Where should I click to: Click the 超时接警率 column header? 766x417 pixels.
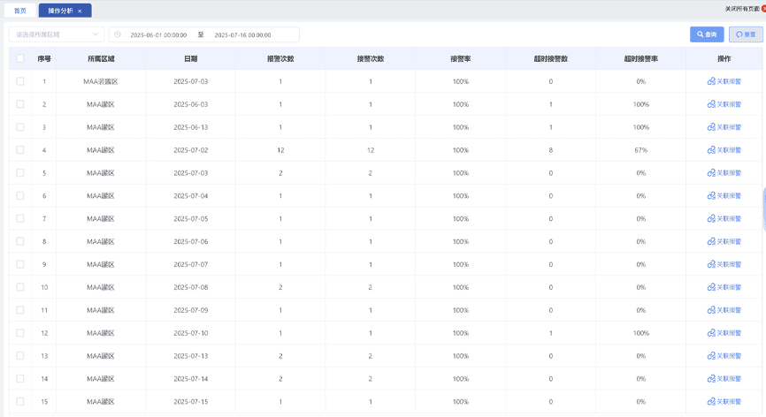point(640,58)
